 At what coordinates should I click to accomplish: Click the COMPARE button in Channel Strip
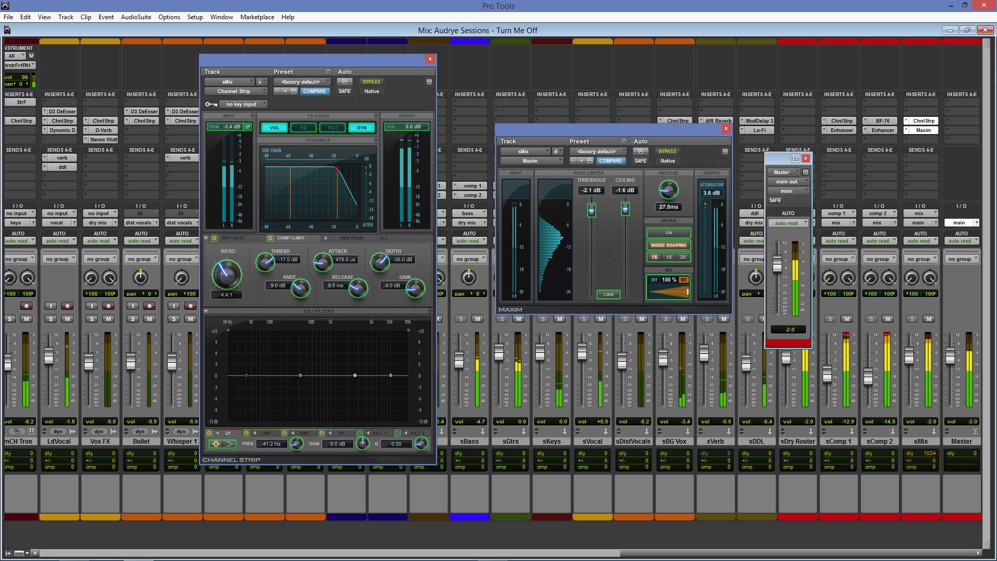tap(314, 90)
